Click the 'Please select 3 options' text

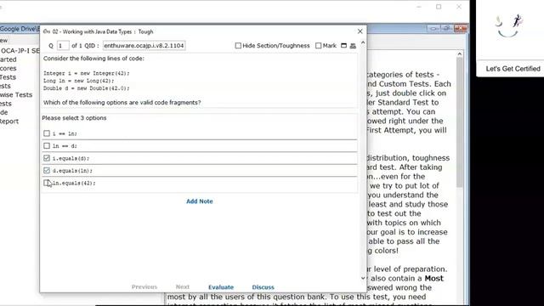click(x=74, y=118)
